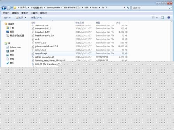
Task: Click the libEGL_translator.dll file icon
Action: pyautogui.click(x=33, y=57)
